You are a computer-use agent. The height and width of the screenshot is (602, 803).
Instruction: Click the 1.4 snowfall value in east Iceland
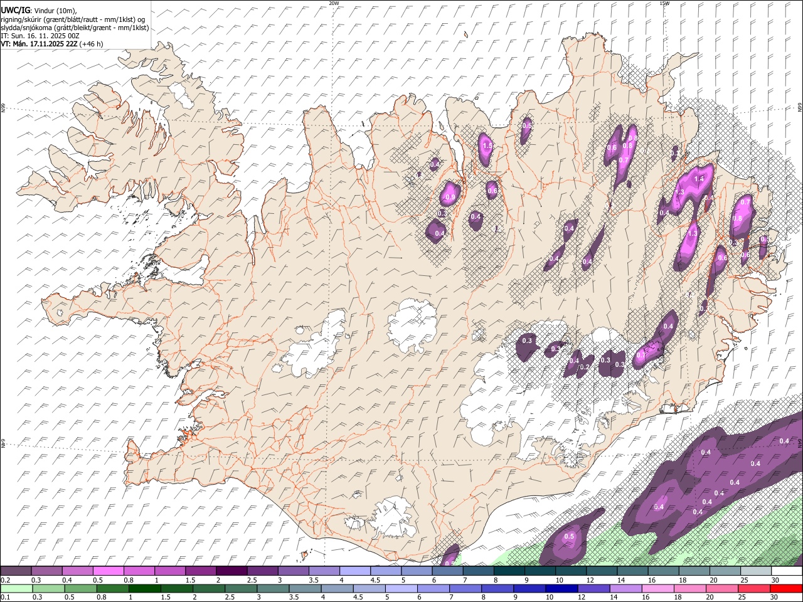click(x=700, y=179)
